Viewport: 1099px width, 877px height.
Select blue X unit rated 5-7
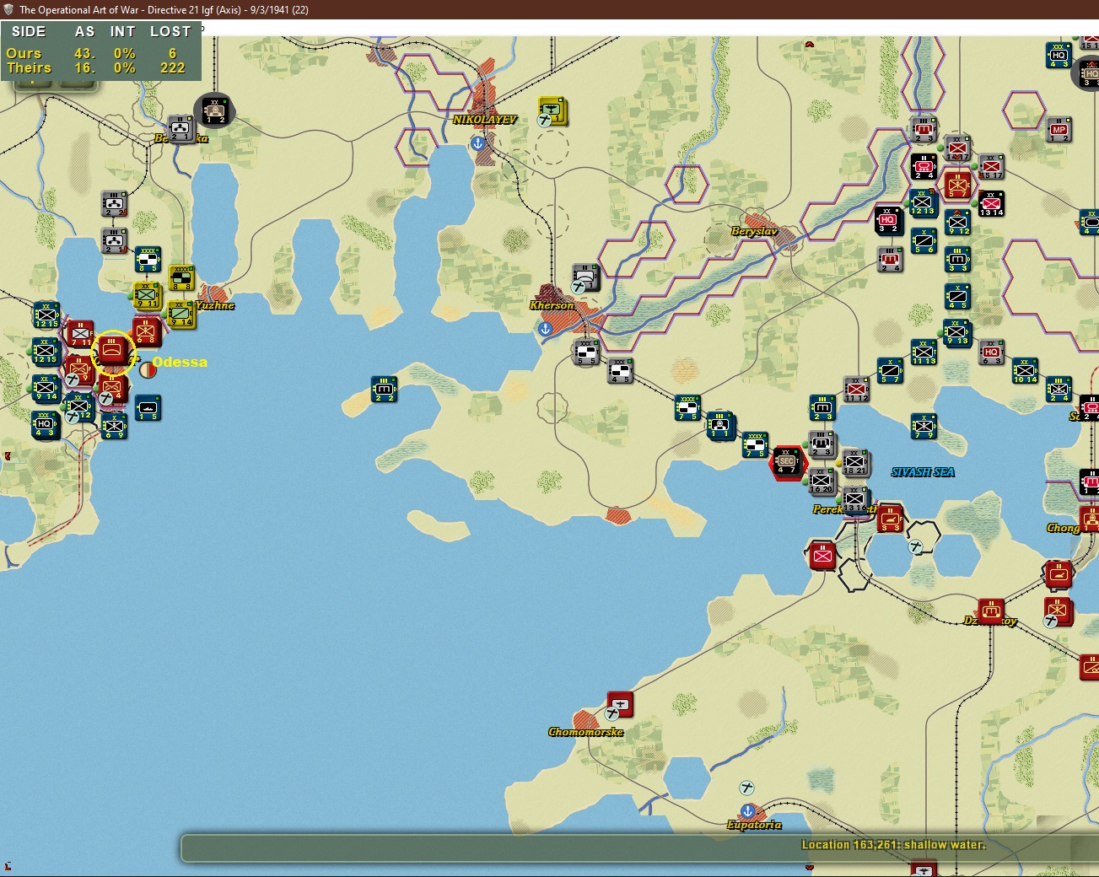tap(890, 371)
